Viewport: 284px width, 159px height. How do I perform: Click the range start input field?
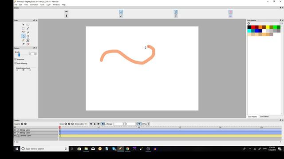[118, 124]
